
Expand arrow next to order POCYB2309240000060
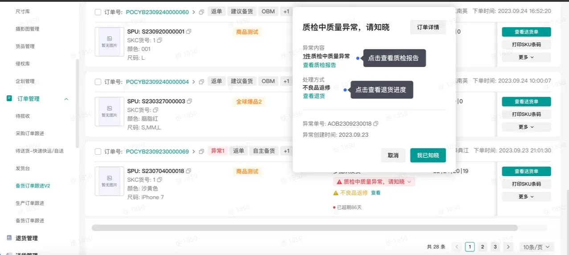[194, 12]
